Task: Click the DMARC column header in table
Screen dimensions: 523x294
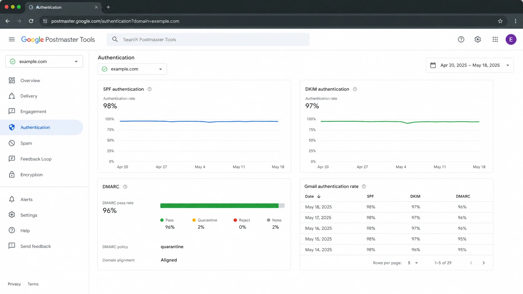Action: (x=463, y=196)
